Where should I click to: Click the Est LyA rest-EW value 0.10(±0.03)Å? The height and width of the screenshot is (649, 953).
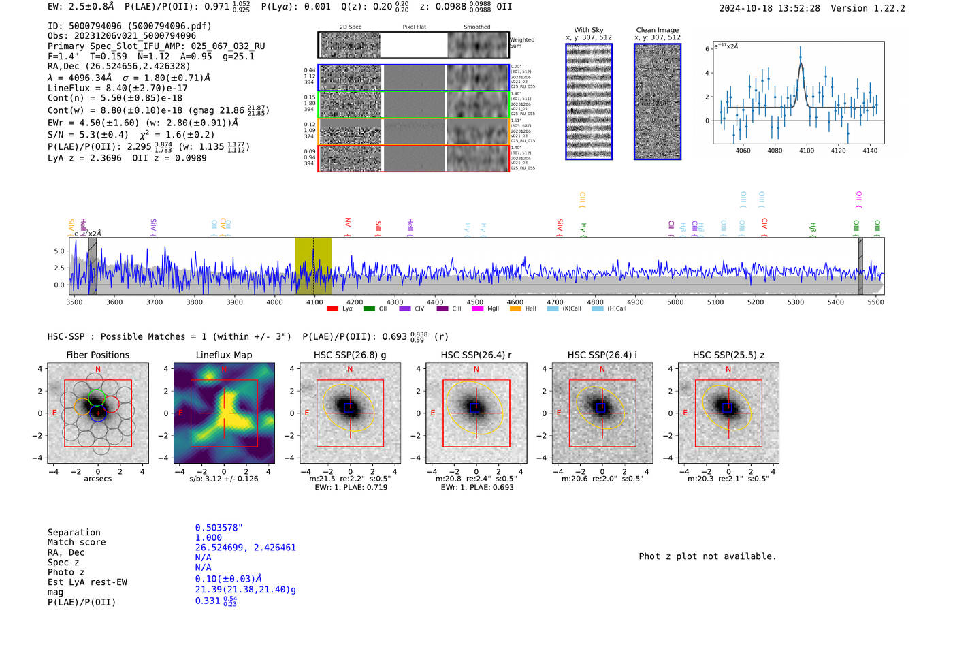(229, 579)
